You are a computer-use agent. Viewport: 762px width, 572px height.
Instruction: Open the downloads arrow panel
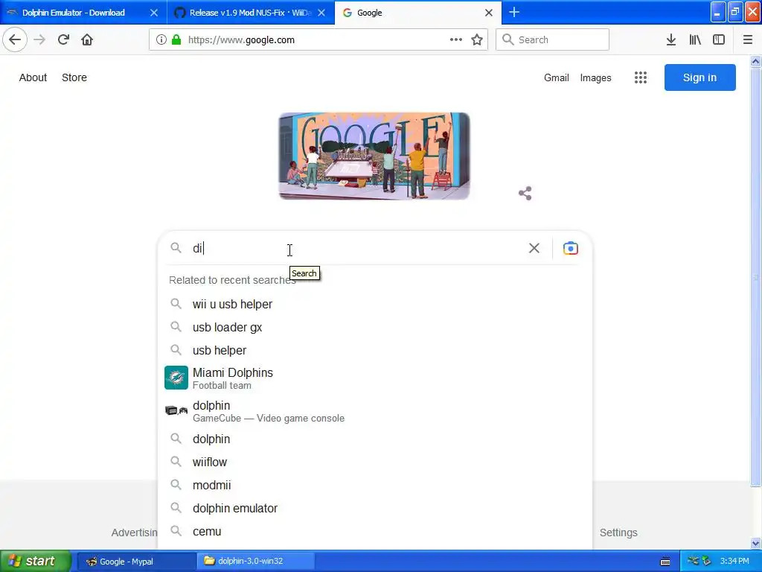coord(671,40)
